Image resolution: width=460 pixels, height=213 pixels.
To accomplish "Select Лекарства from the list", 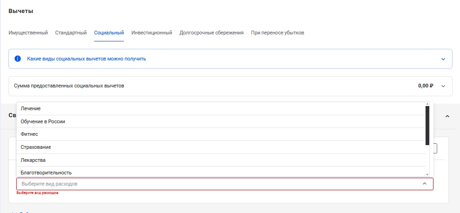I will (33, 160).
